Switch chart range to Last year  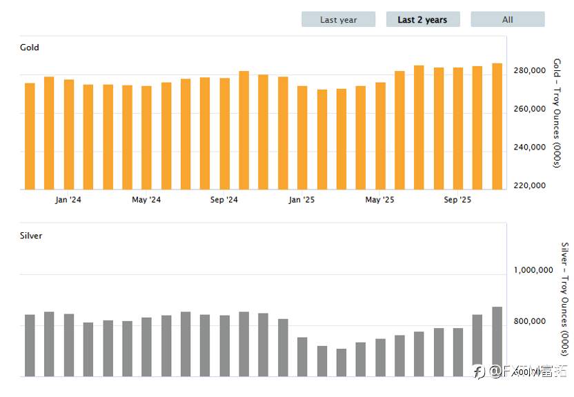[338, 19]
